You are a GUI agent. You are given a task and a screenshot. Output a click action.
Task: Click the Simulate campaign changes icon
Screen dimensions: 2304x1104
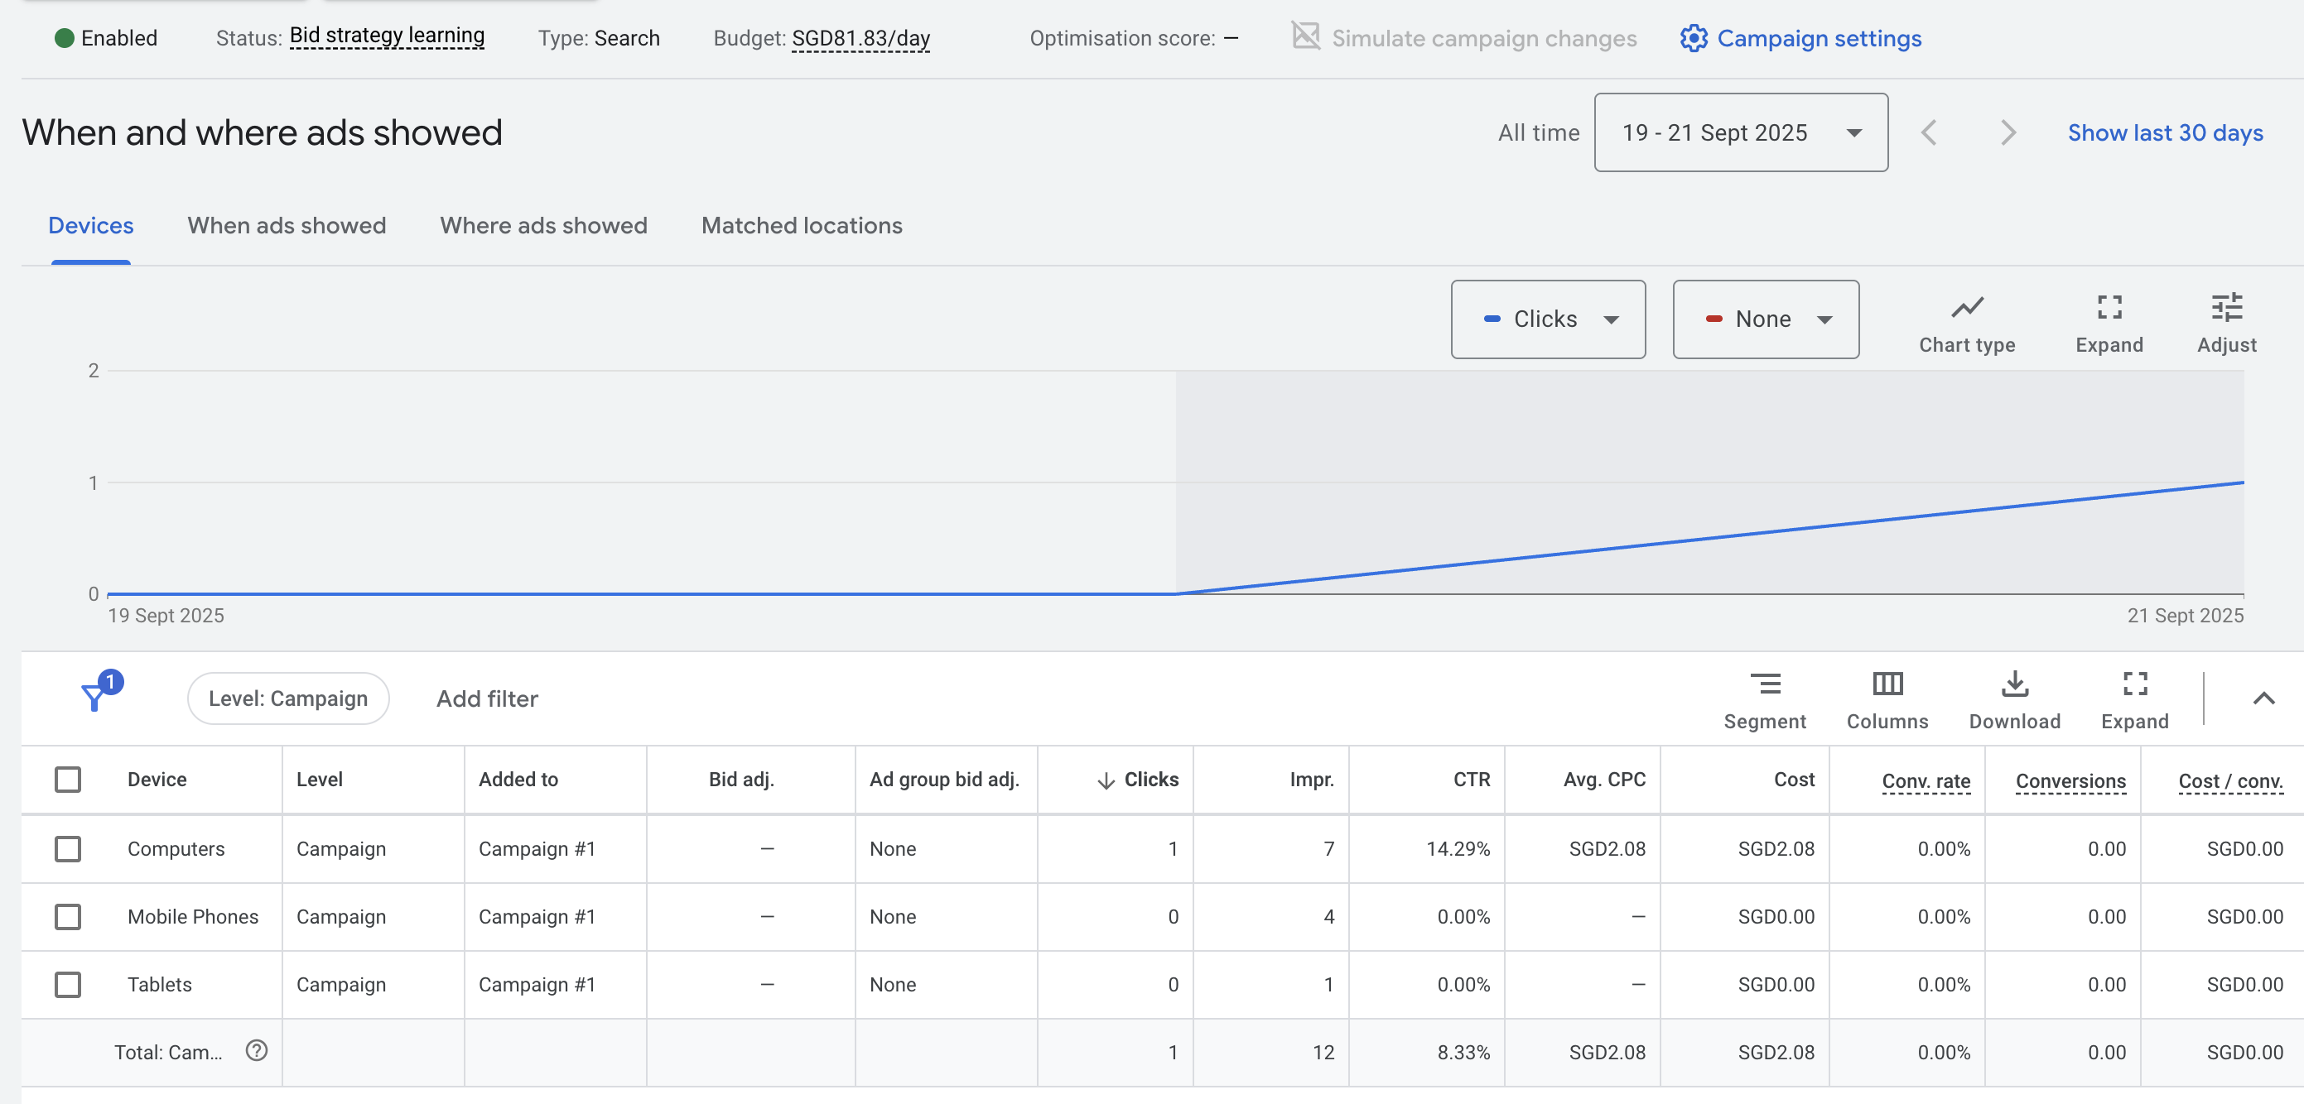click(1306, 36)
